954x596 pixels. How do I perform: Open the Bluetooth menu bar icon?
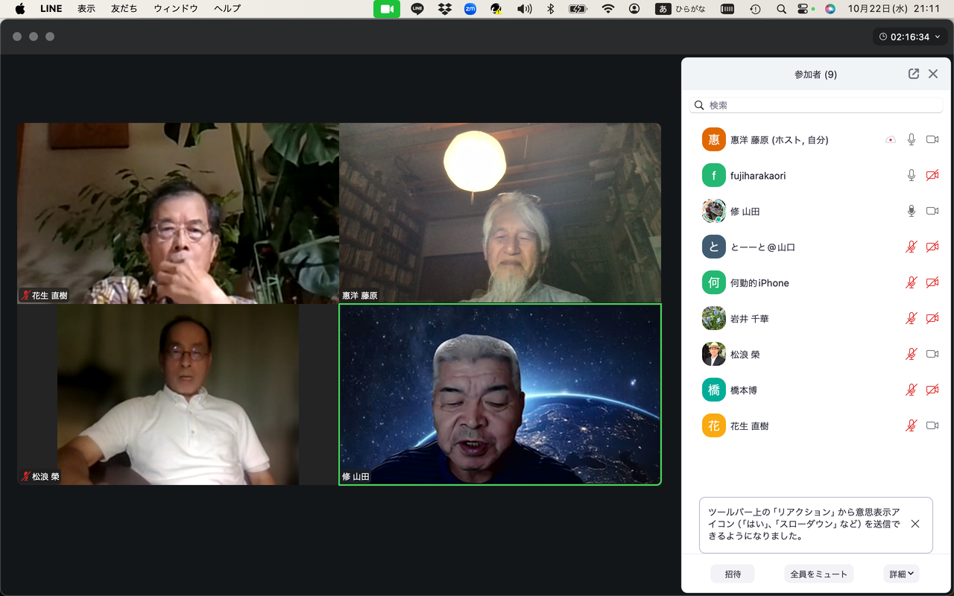[x=551, y=9]
